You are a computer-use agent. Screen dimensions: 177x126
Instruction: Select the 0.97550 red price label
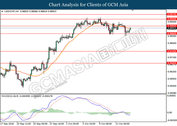172,51
